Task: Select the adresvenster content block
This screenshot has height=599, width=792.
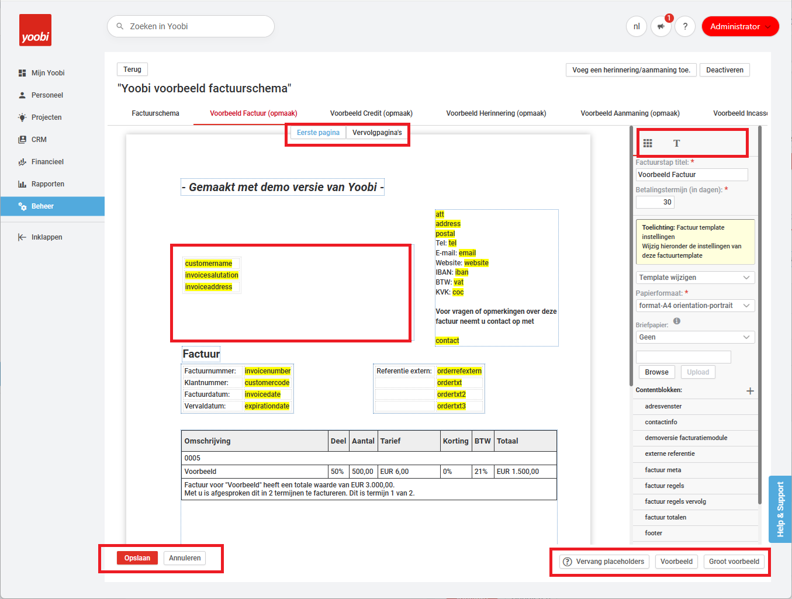Action: click(695, 407)
